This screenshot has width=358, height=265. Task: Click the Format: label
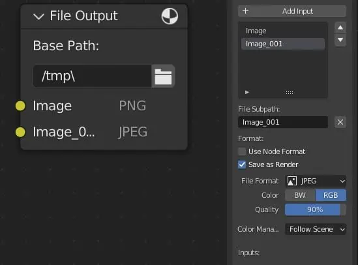click(x=250, y=138)
